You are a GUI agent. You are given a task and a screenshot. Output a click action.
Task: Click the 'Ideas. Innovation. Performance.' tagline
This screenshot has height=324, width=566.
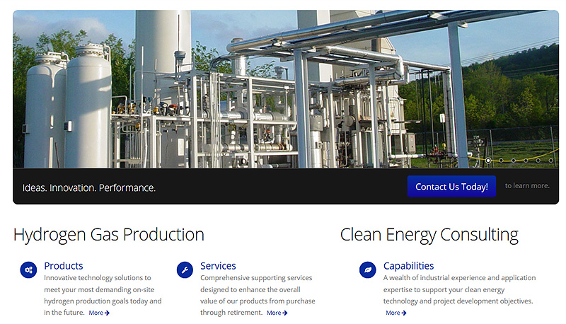[89, 188]
